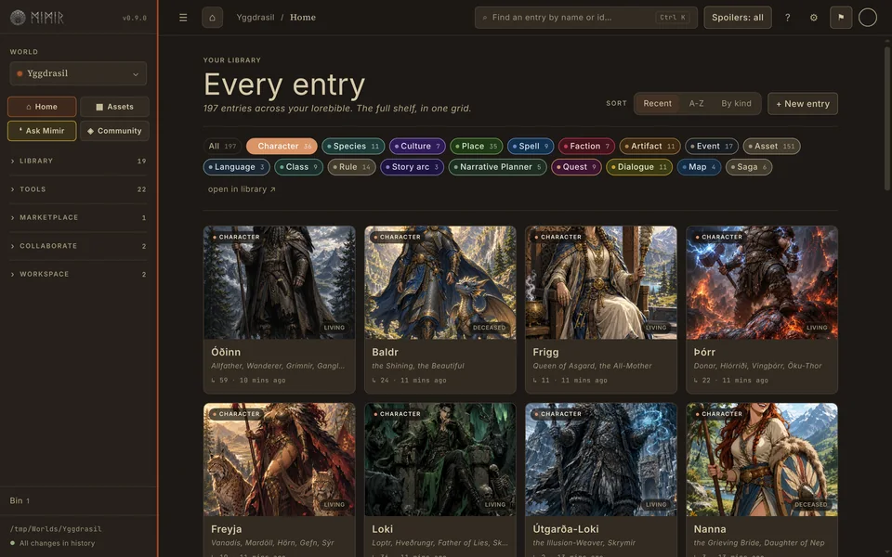Click the page vertical scrollbar

coord(887,117)
